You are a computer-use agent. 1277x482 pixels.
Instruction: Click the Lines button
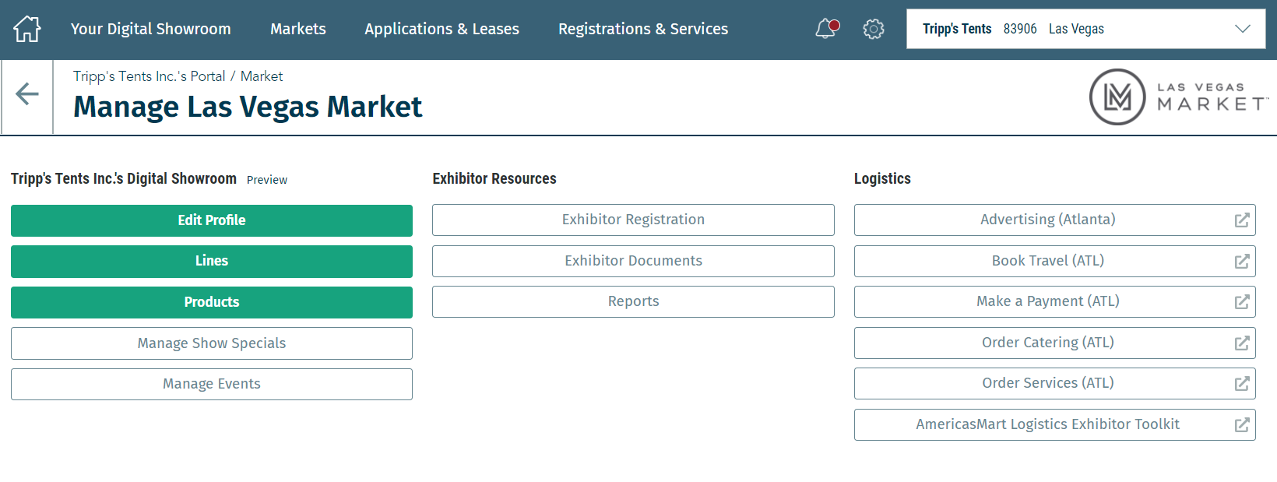coord(212,261)
